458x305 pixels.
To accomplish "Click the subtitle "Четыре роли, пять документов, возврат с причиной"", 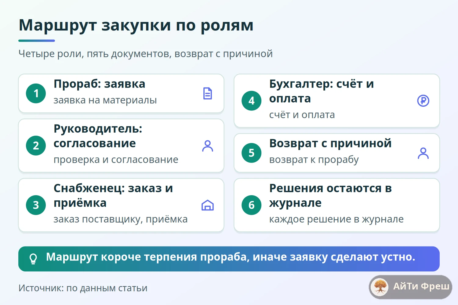I will [x=146, y=54].
